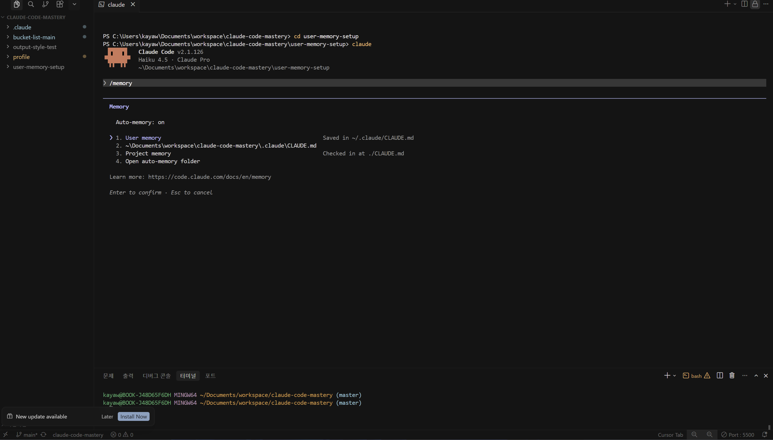Open notifications with the bell icon
This screenshot has height=440, width=773.
(765, 435)
